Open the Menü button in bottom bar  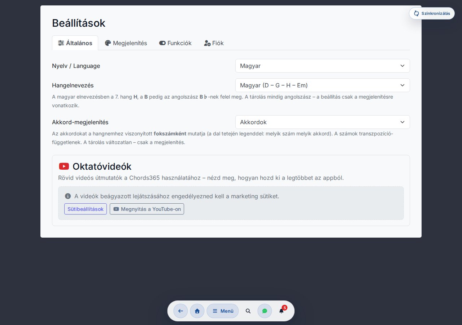tap(223, 311)
